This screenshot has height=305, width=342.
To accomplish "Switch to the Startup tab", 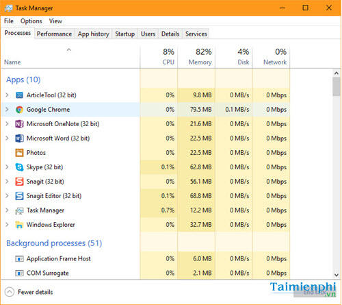I will click(124, 34).
